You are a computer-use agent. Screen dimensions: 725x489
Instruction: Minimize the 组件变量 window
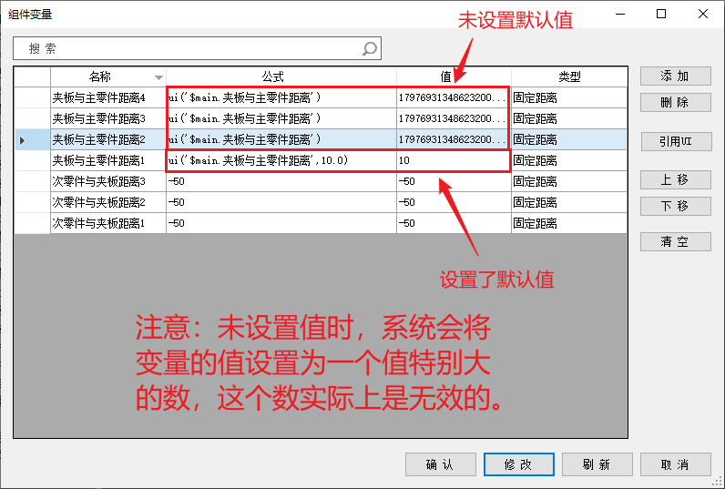click(x=620, y=14)
